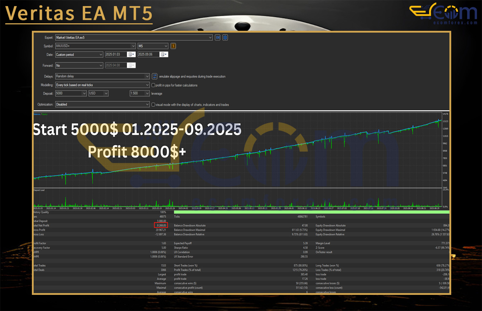Click the Symbols label
This screenshot has width=482, height=311.
(x=321, y=217)
